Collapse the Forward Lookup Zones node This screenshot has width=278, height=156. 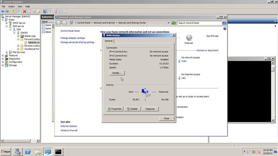(x=18, y=39)
